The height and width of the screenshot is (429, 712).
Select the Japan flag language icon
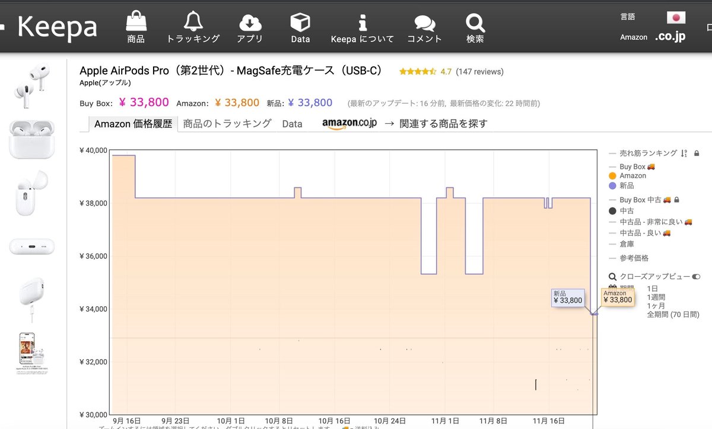(x=676, y=17)
